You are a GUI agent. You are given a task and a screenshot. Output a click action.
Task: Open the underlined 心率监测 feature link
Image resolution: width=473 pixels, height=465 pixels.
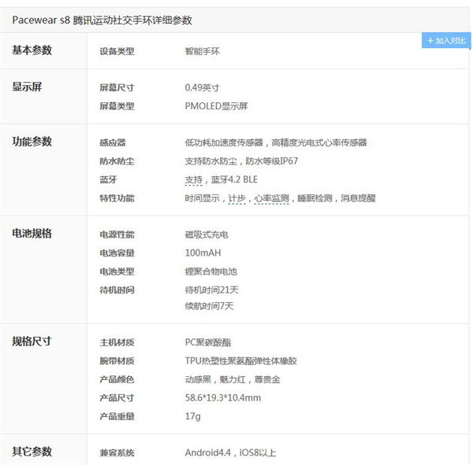point(271,198)
